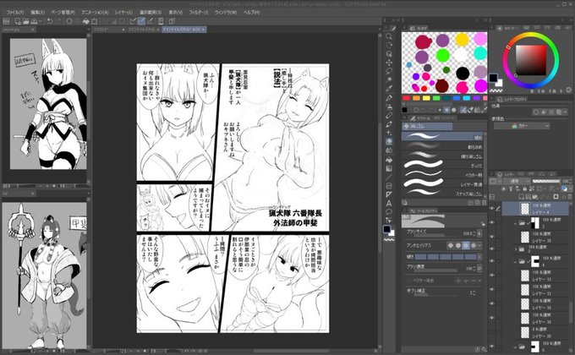Open the アンチエイリアス dropdown arrow

(x=479, y=245)
